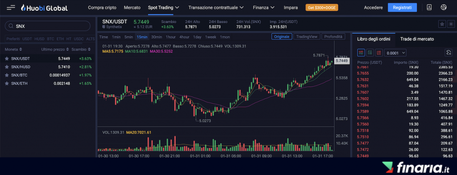The width and height of the screenshot is (457, 175).
Task: Sort list by Scambio column
Action: tap(81, 49)
